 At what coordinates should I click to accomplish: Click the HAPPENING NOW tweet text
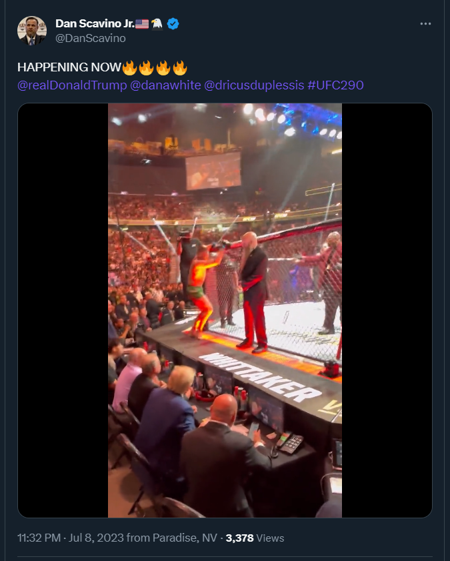tap(69, 67)
